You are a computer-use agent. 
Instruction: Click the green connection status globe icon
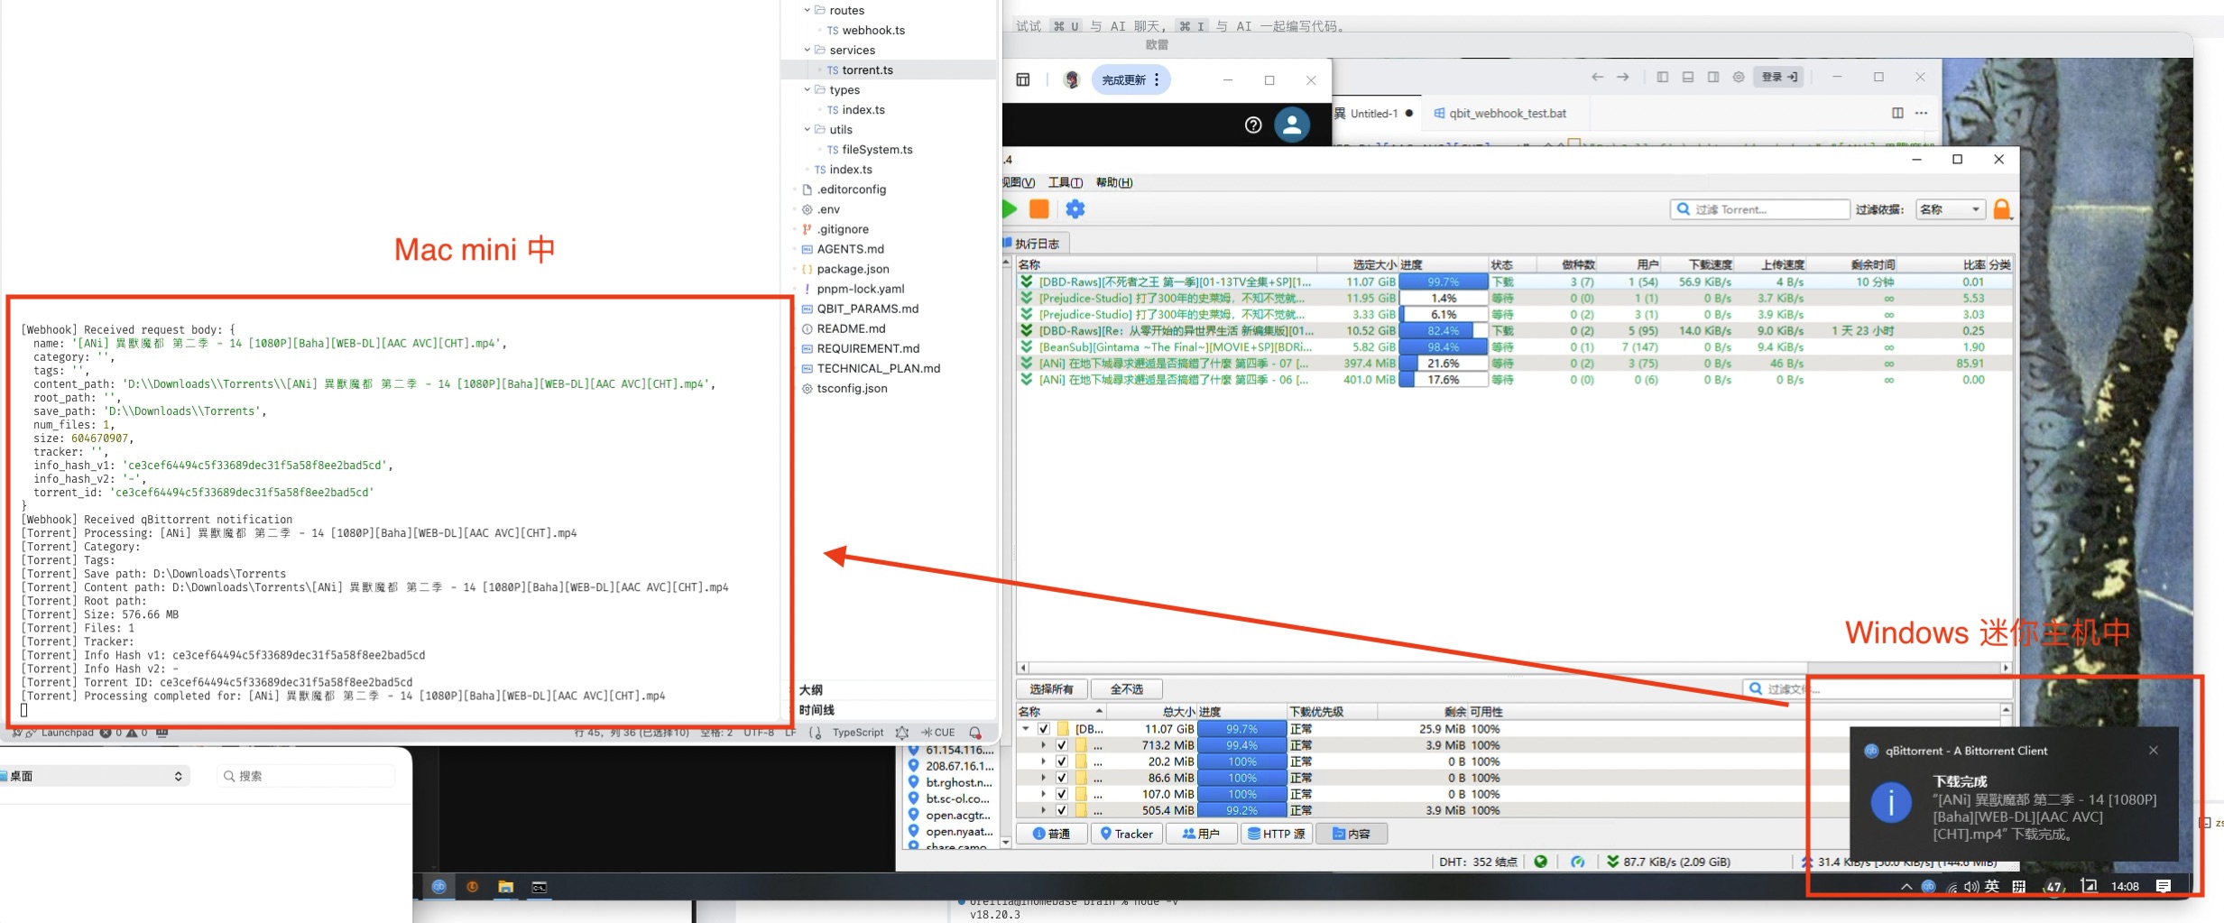click(1541, 862)
